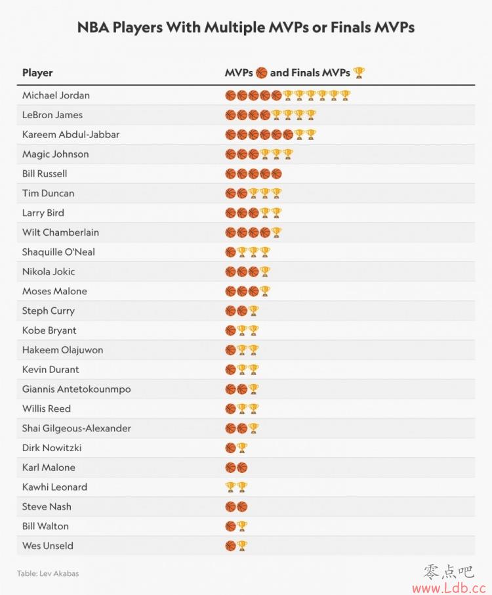Click Steph Curry's trophy icon
The height and width of the screenshot is (595, 492).
click(254, 311)
